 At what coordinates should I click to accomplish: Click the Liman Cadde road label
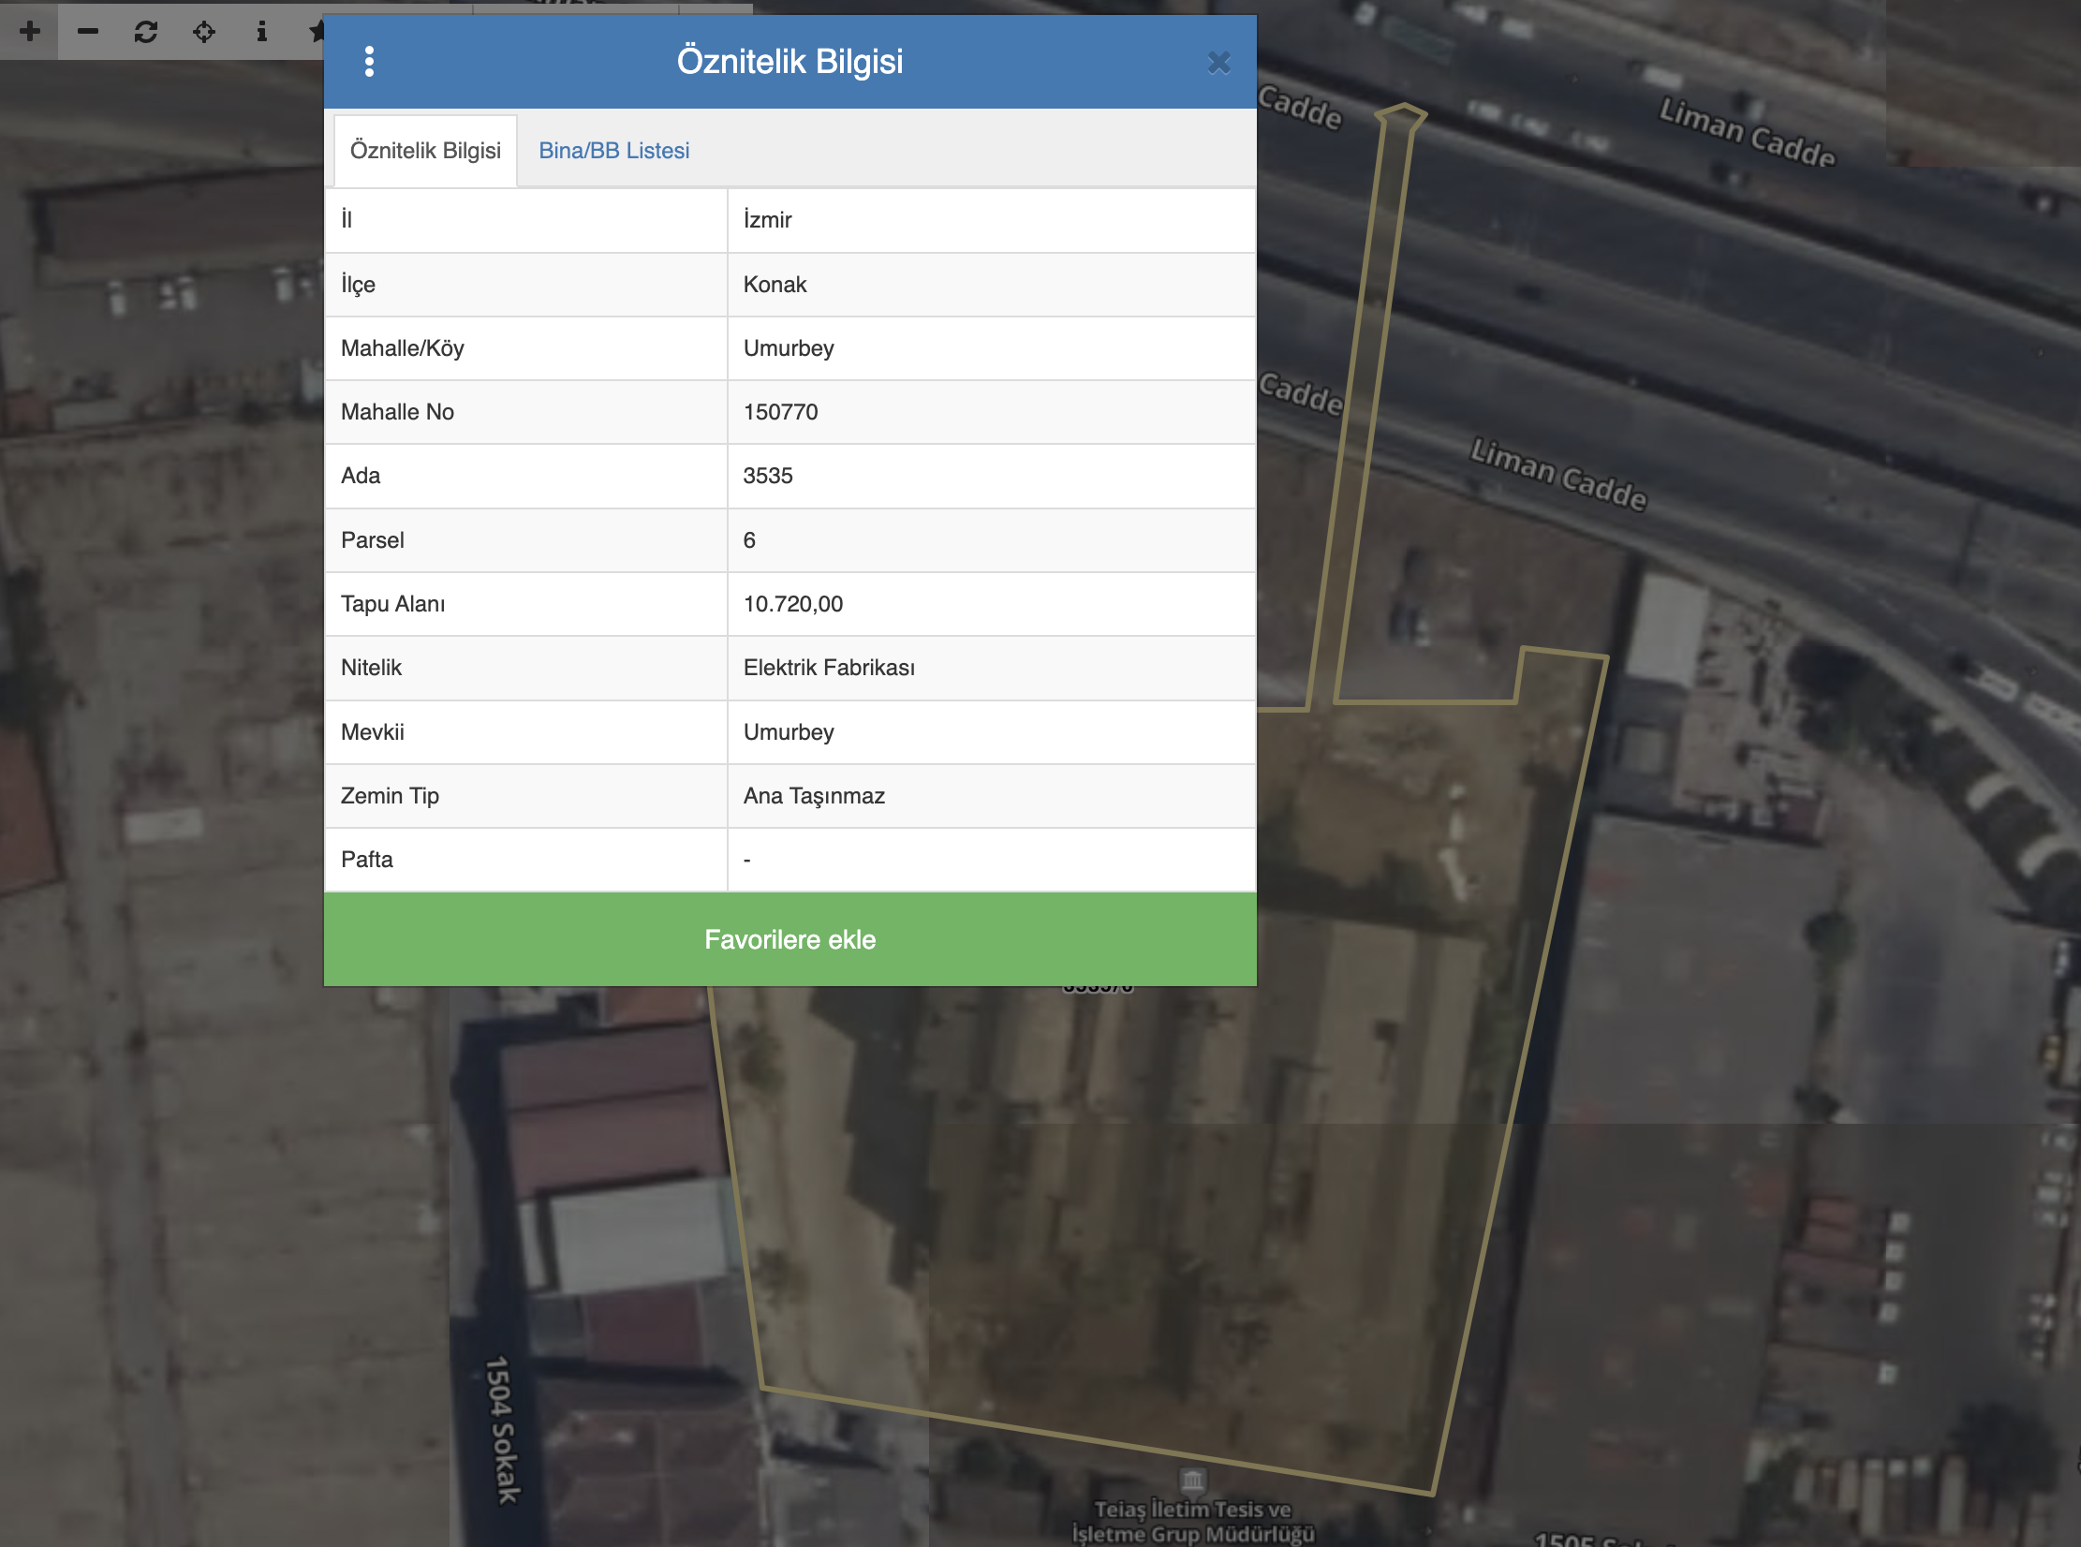(1557, 475)
